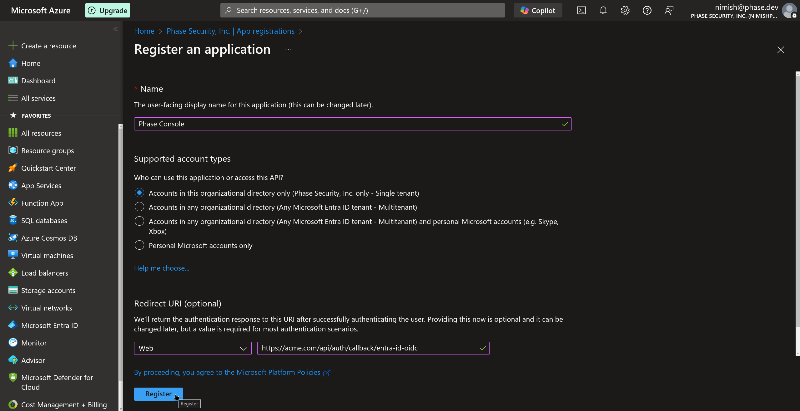
Task: Open portal Settings gear
Action: click(625, 10)
